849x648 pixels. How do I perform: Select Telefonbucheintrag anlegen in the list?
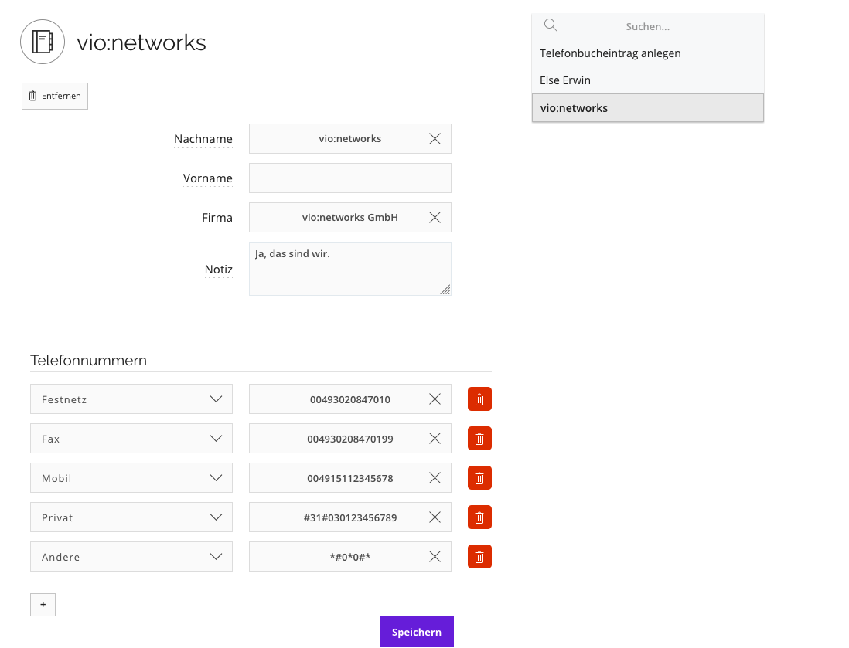click(648, 53)
